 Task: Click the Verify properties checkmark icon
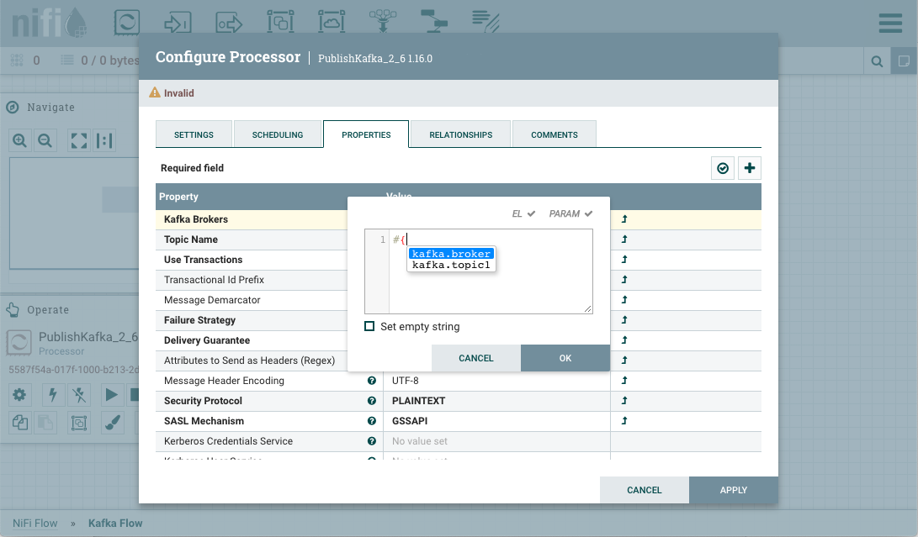click(723, 168)
